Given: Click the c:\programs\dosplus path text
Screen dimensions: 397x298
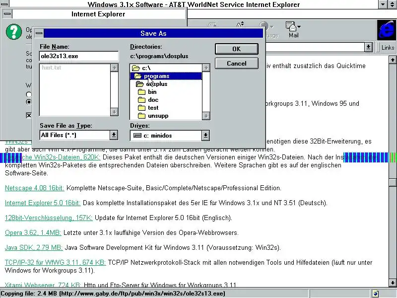Looking at the screenshot, I should point(159,56).
